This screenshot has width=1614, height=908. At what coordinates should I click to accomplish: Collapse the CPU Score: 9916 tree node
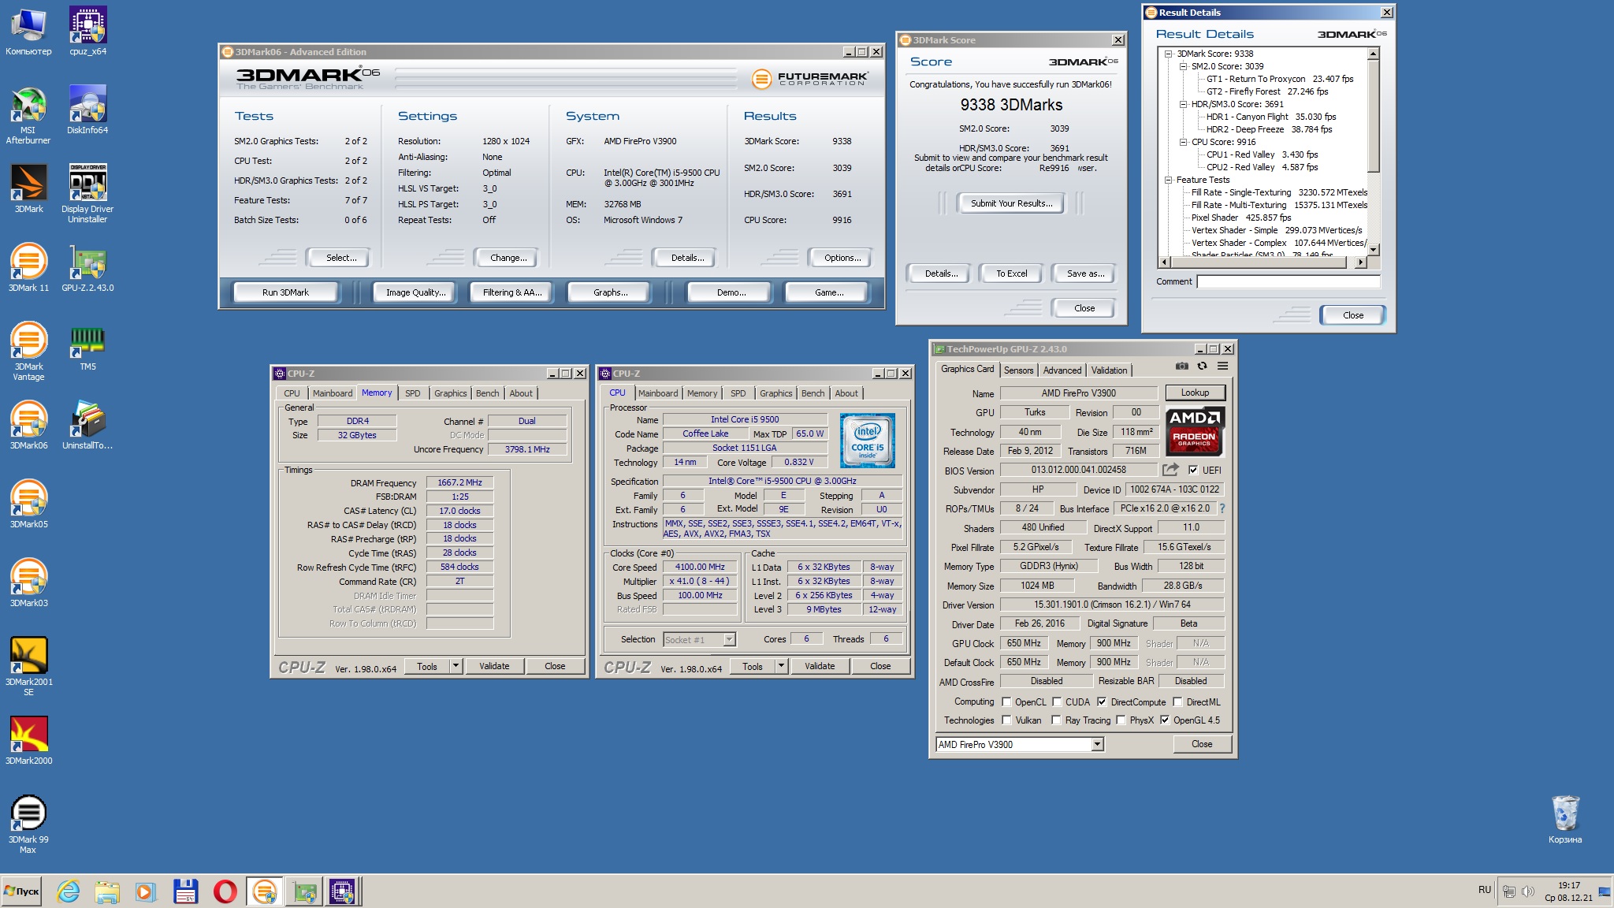[1183, 142]
